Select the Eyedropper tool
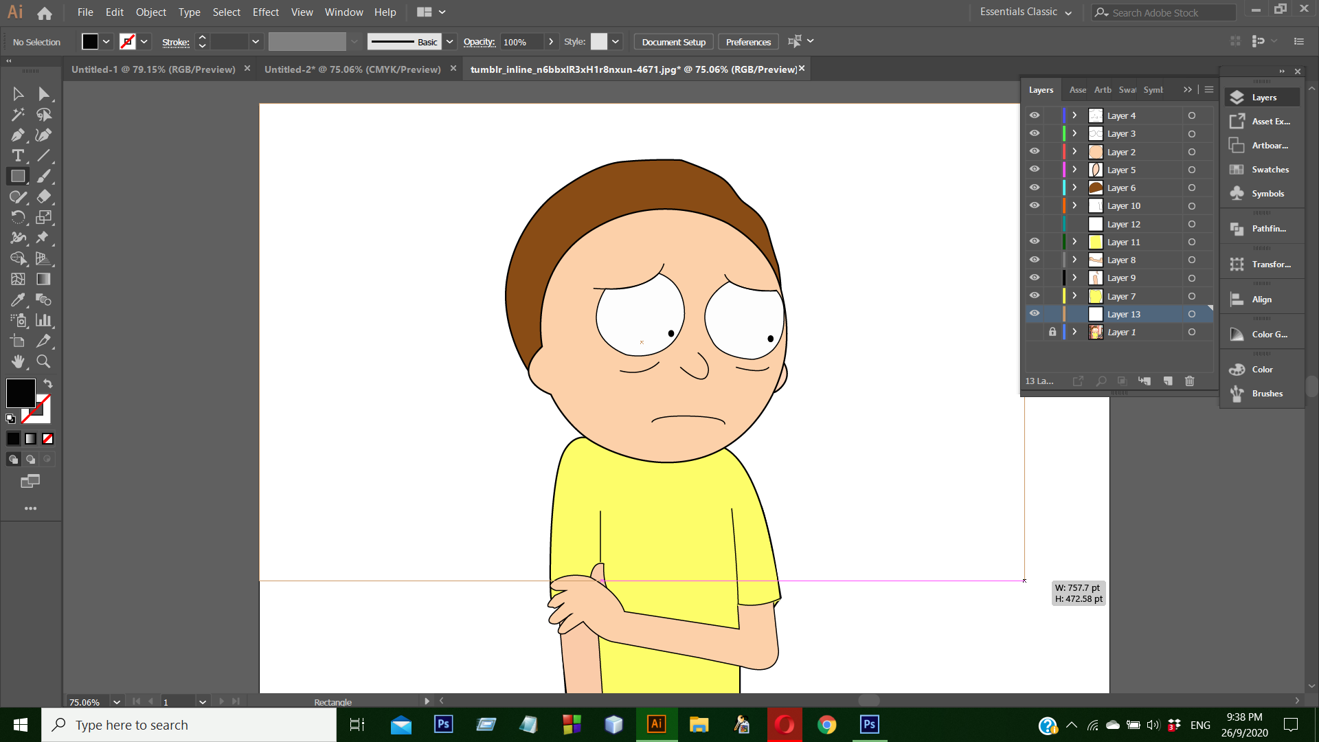The image size is (1319, 742). click(x=19, y=300)
